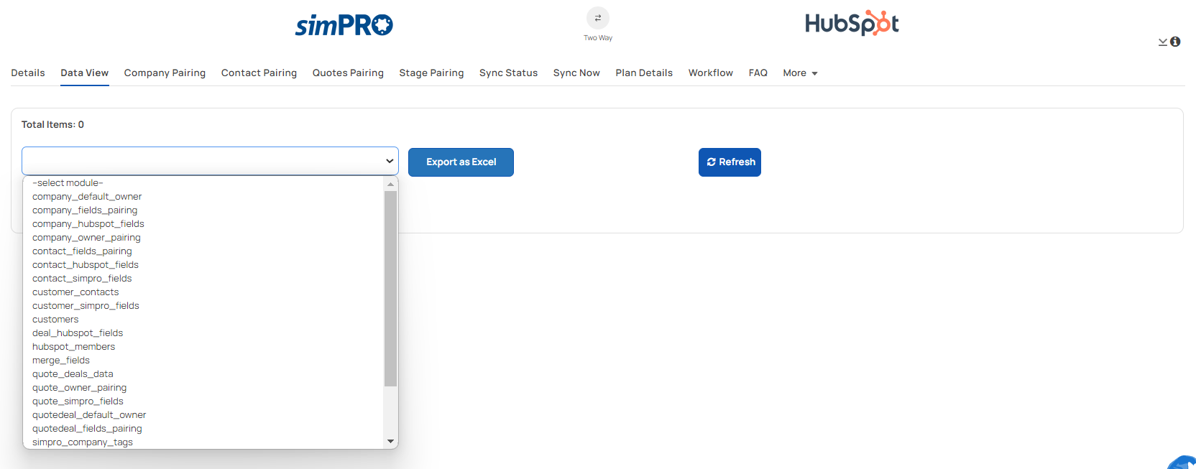Pick company_owner_pairing from dropdown

(x=204, y=238)
